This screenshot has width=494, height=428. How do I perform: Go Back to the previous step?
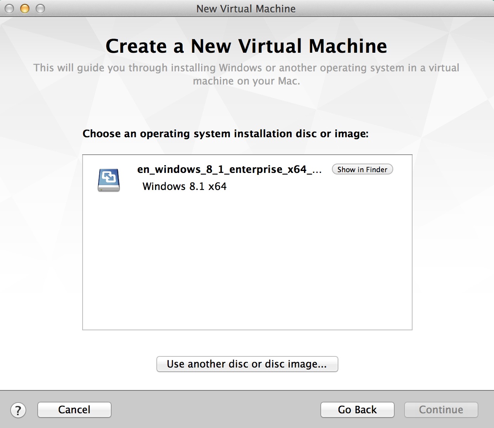click(x=357, y=410)
